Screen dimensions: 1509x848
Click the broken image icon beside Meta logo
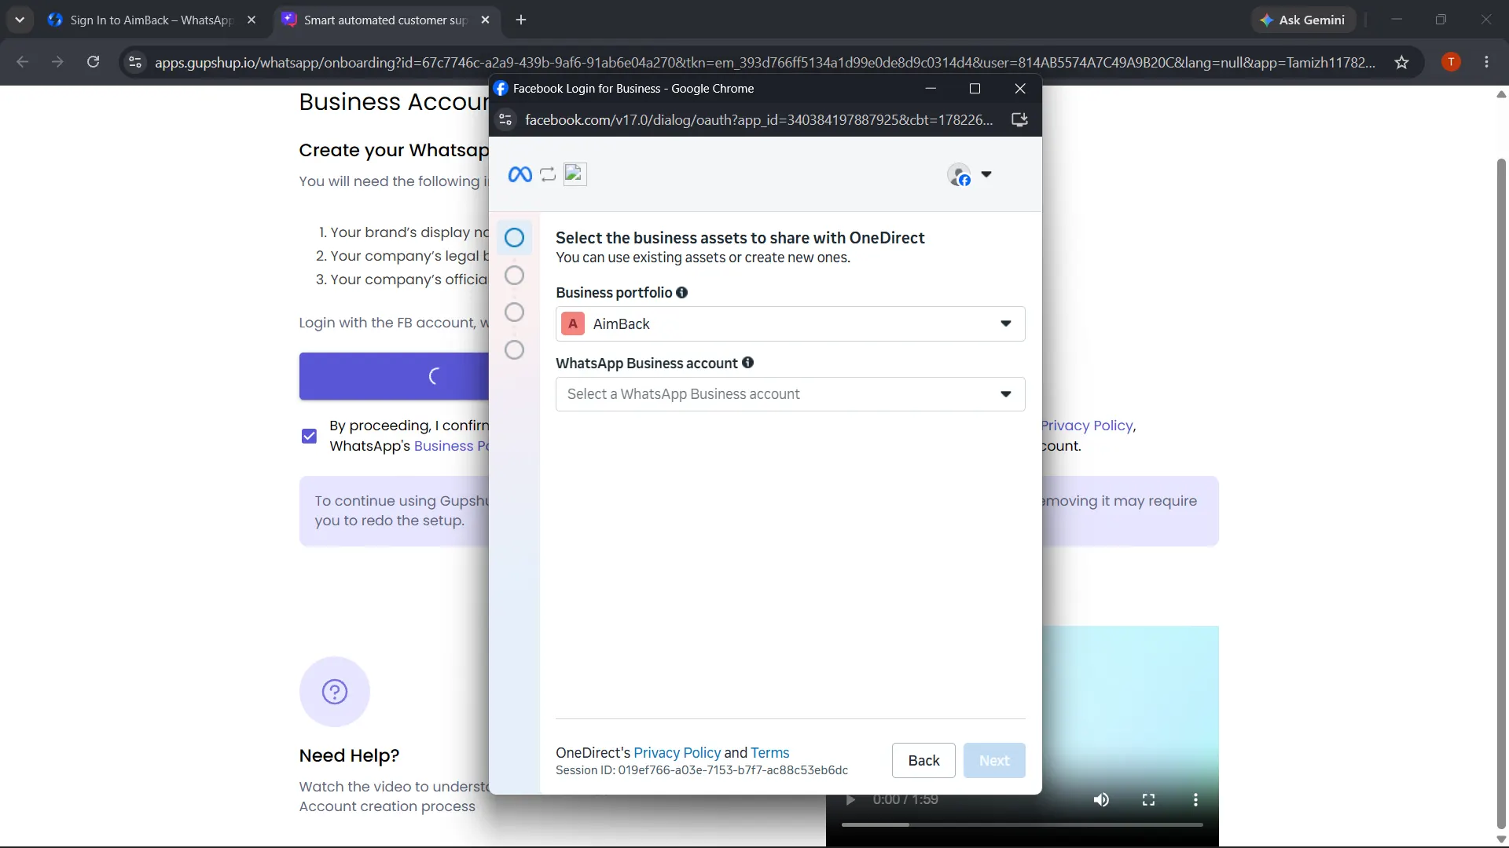click(575, 174)
